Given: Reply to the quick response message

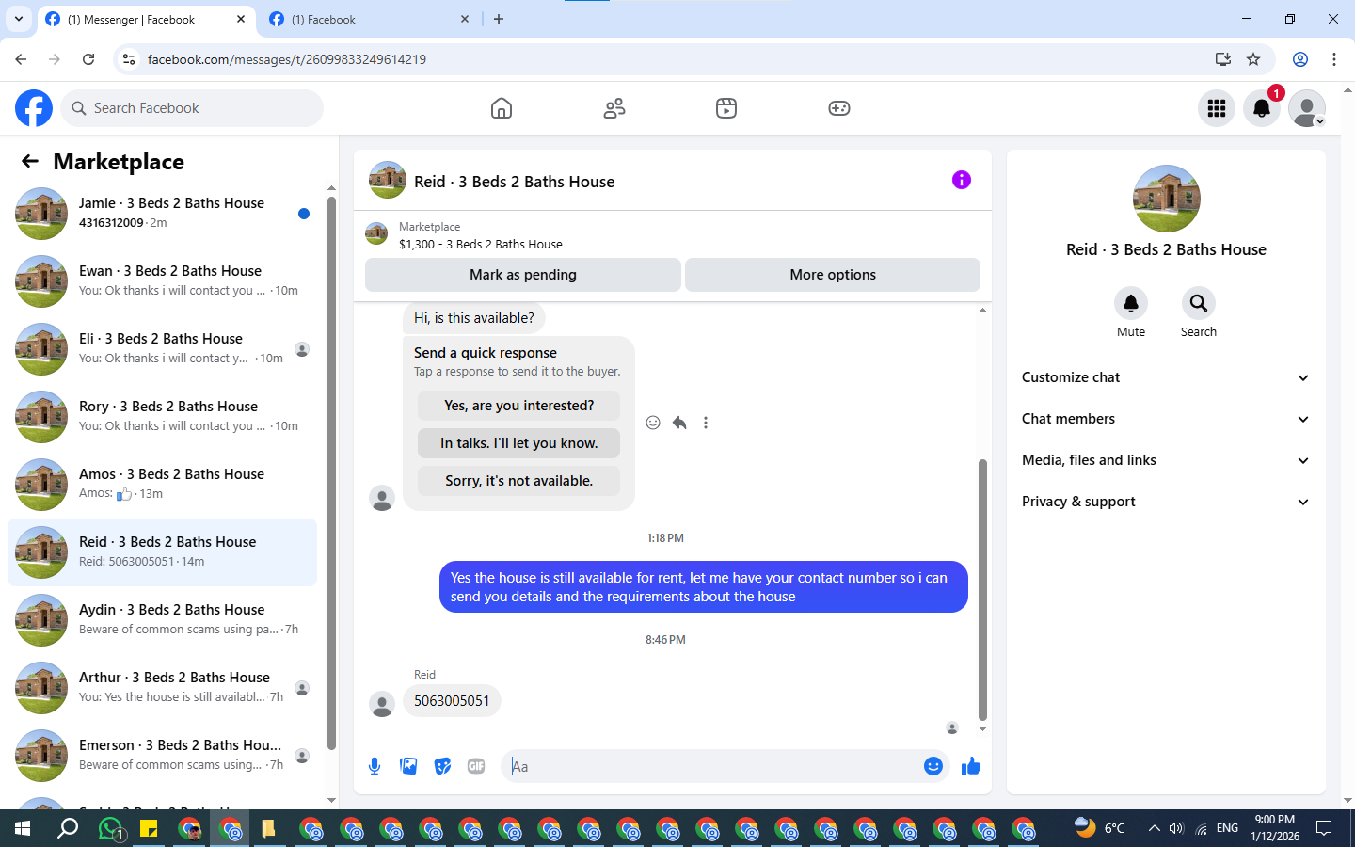Looking at the screenshot, I should pyautogui.click(x=679, y=423).
